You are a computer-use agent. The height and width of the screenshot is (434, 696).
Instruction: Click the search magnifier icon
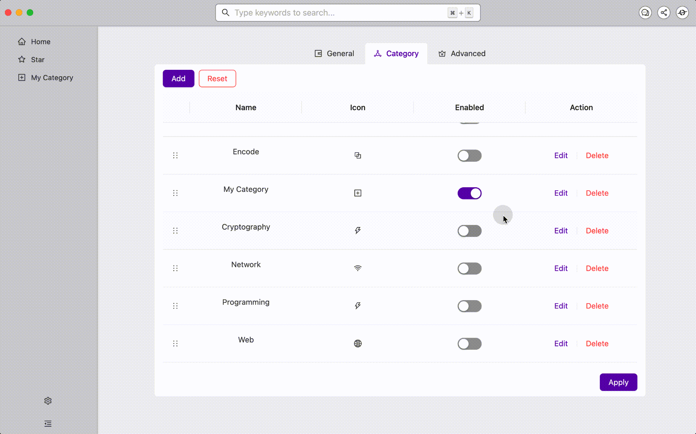click(x=226, y=13)
